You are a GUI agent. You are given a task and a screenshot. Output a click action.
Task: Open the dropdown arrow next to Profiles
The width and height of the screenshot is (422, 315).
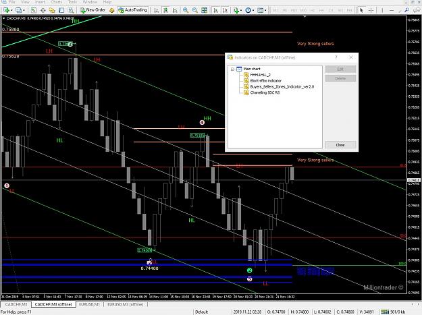click(x=24, y=10)
